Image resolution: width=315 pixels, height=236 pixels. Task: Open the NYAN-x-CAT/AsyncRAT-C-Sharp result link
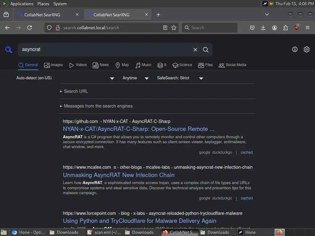click(x=139, y=129)
